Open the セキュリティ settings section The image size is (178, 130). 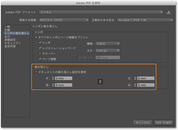tap(13, 43)
